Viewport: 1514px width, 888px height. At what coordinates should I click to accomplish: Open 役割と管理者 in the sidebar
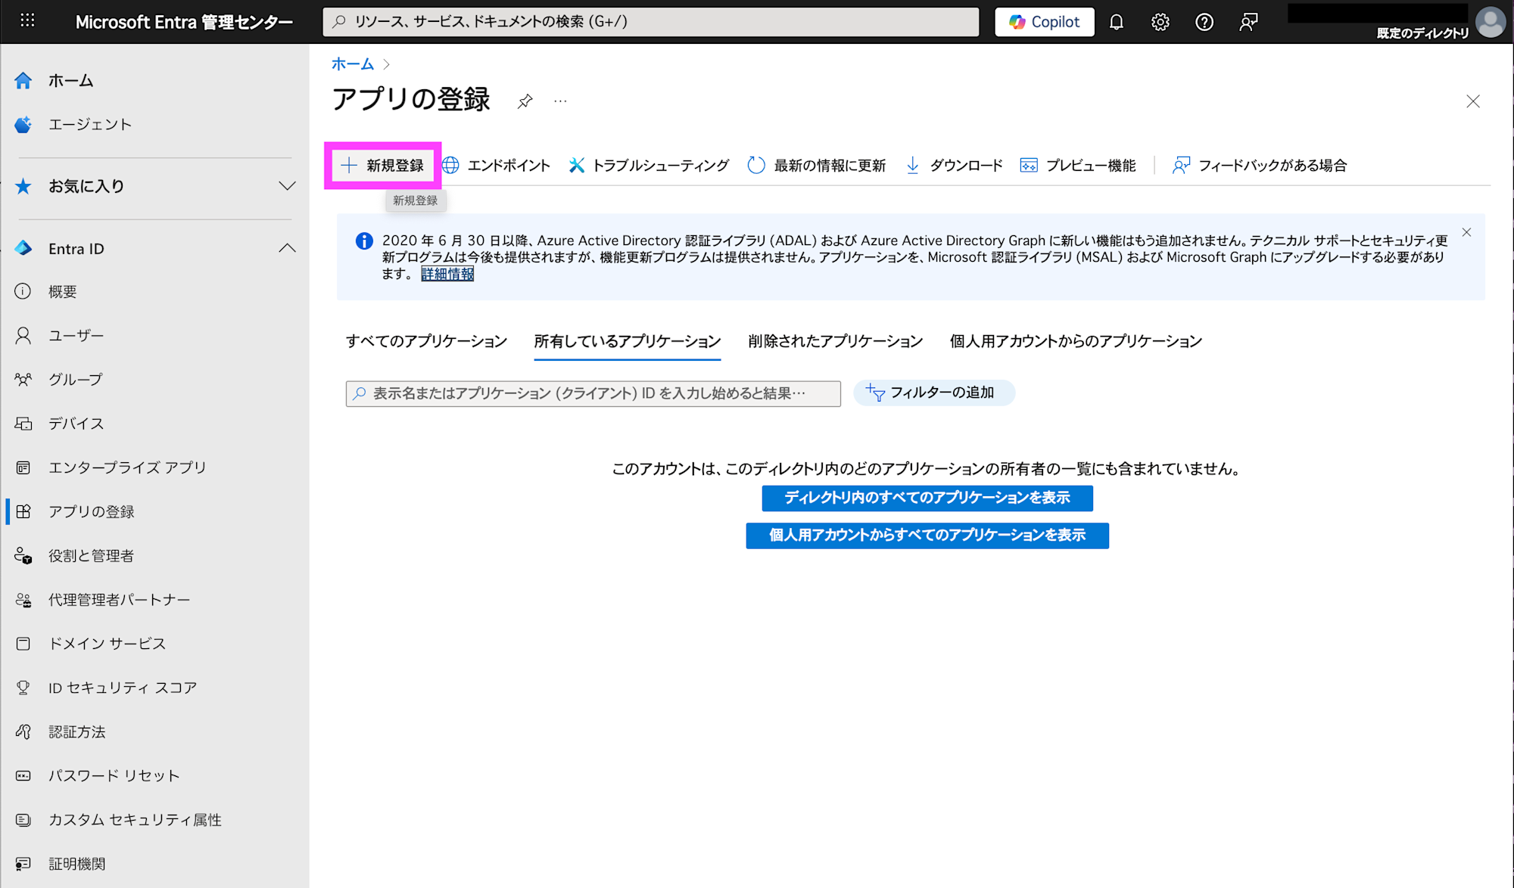91,555
